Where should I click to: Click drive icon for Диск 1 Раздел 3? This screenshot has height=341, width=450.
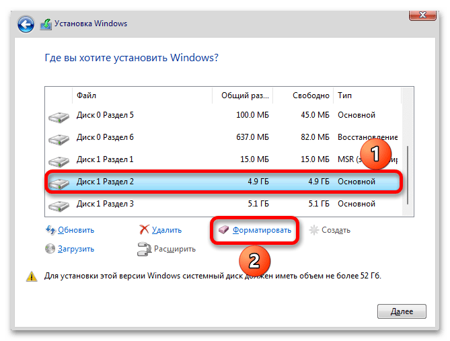coord(59,205)
